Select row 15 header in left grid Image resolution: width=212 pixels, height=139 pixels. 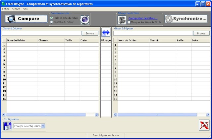[4, 99]
